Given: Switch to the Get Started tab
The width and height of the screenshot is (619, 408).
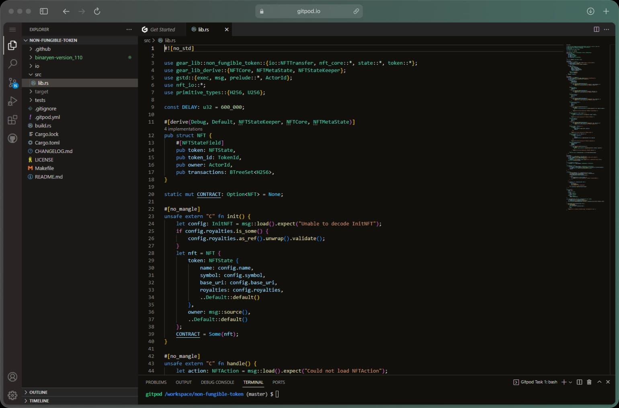Looking at the screenshot, I should coord(162,29).
